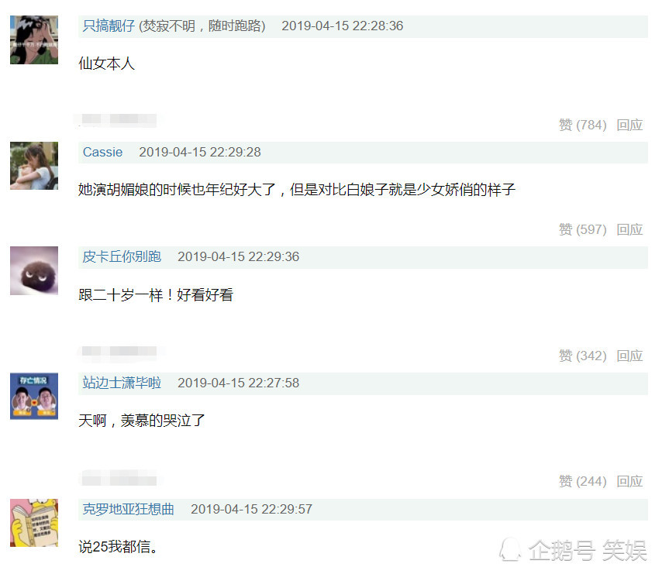662x574 pixels.
Task: Click the black fuzzball avatar of 皮卡丘你别跑
Action: coord(34,270)
